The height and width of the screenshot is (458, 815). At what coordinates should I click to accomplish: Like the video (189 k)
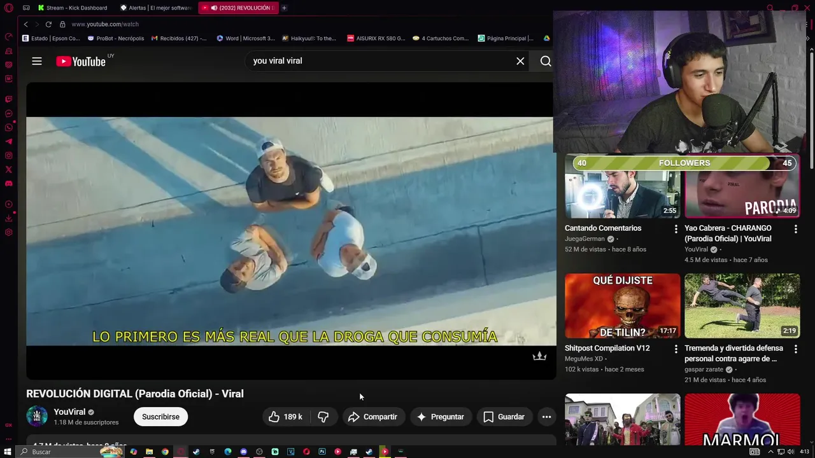pyautogui.click(x=285, y=417)
